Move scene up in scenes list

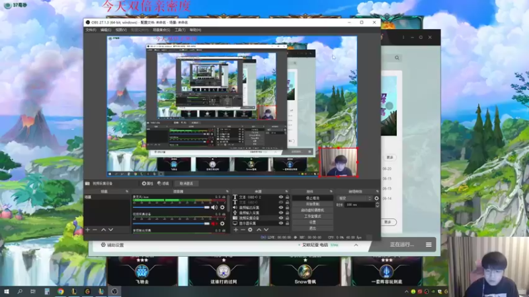(x=104, y=230)
